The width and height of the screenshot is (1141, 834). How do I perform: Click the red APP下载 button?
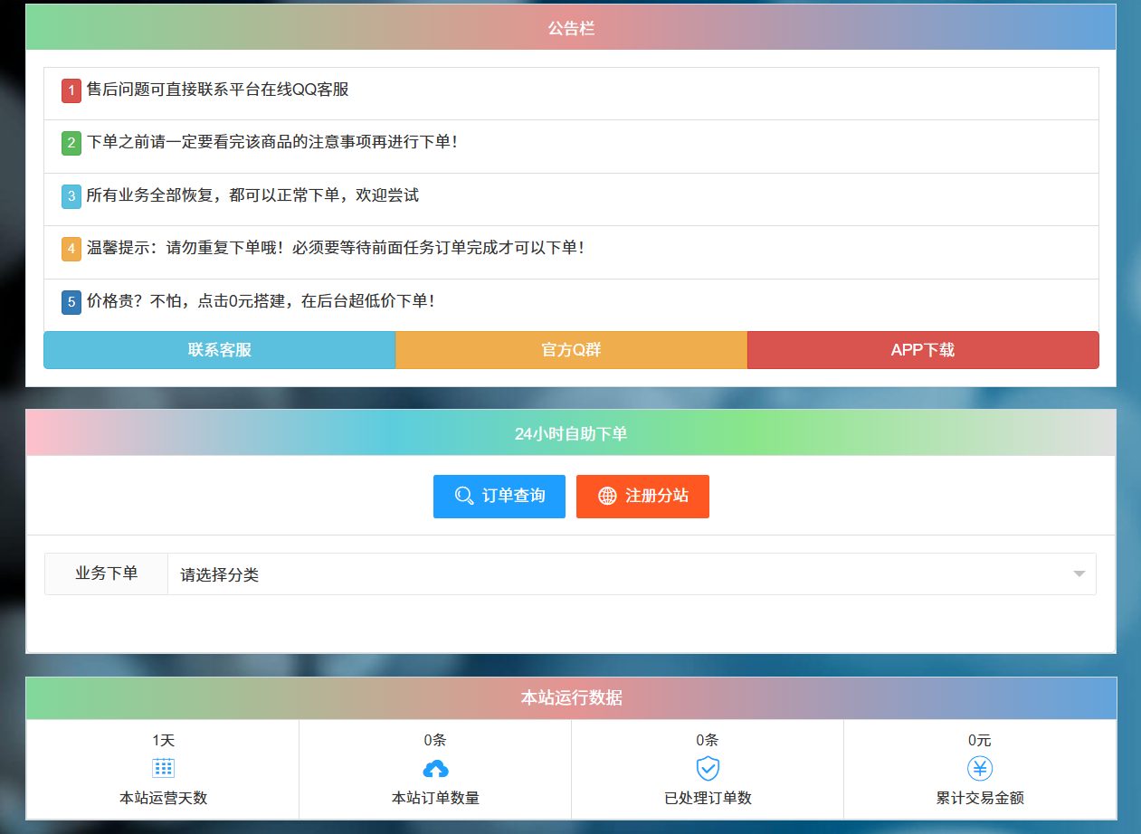923,350
